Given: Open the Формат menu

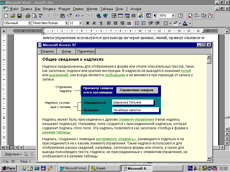Looking at the screenshot, I should [x=64, y=9].
